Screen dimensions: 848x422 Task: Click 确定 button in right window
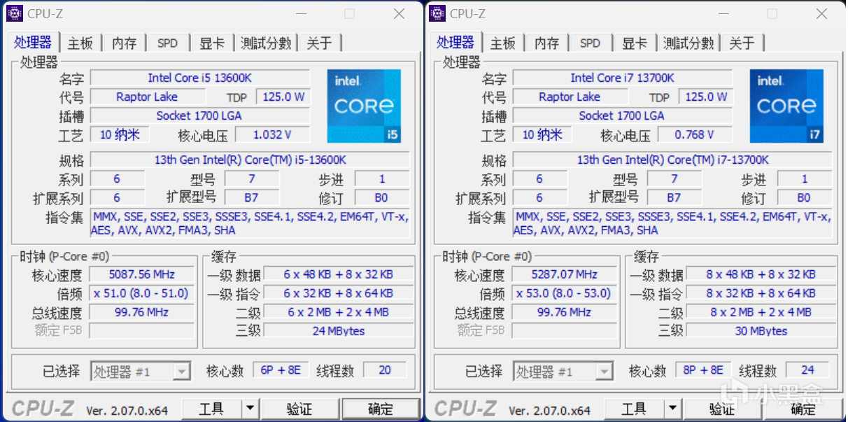coord(803,409)
